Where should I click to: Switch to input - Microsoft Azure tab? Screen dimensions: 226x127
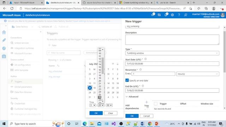[26, 2]
